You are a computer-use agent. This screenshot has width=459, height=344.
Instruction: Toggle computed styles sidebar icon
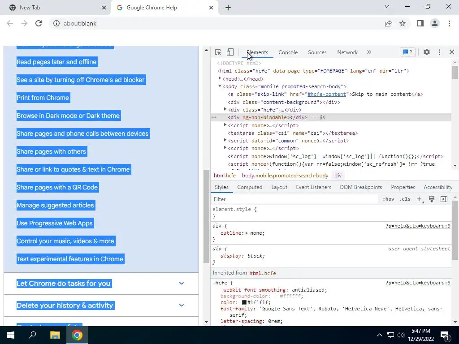click(x=444, y=199)
